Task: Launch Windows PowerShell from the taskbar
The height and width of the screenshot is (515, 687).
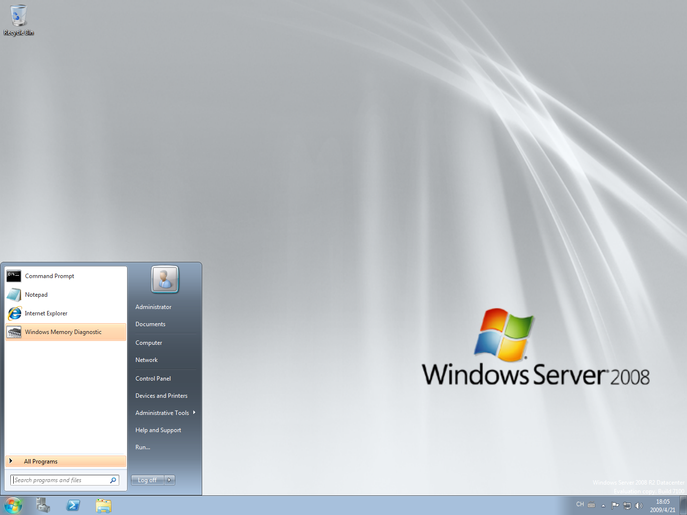Action: [74, 505]
